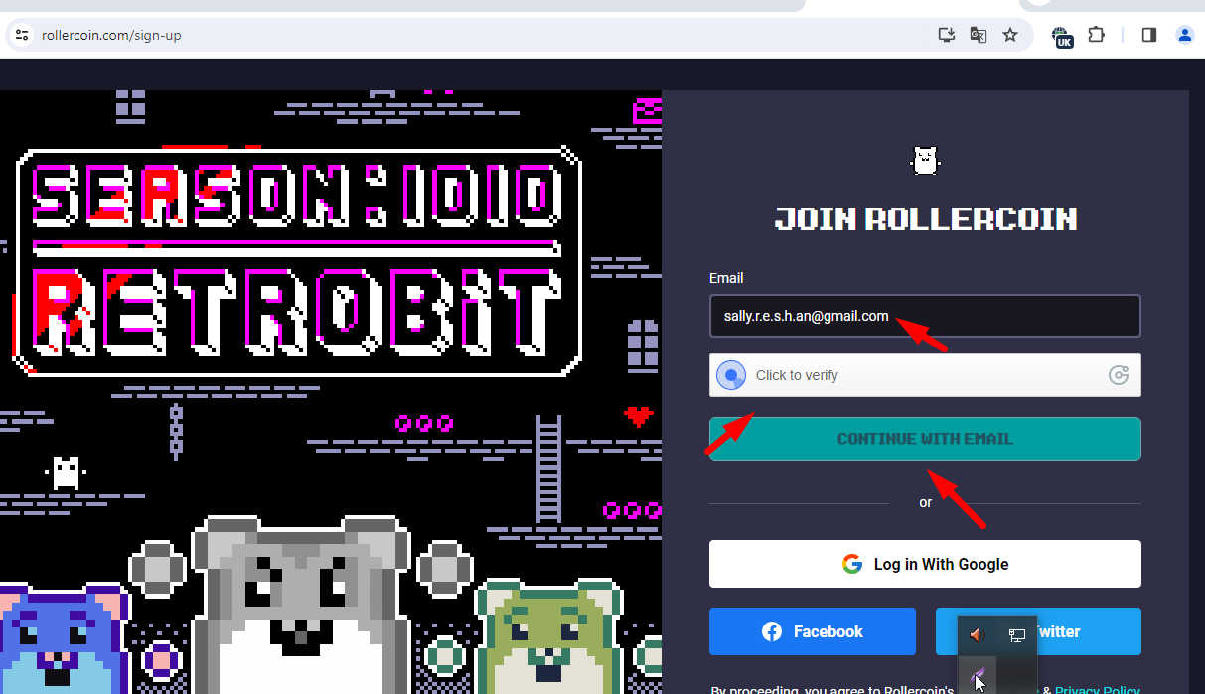Click the purple feather icon in tray popup
Viewport: 1205px width, 694px height.
[977, 675]
